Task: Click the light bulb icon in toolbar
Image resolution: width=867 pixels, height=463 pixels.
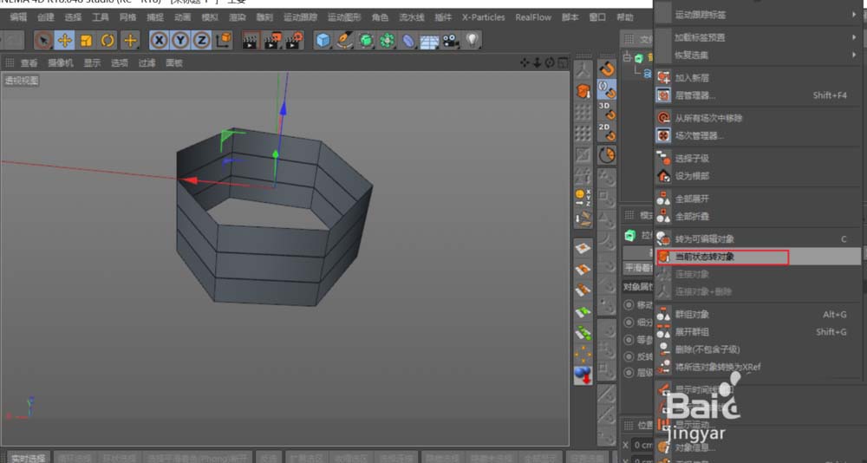Action: tap(472, 40)
